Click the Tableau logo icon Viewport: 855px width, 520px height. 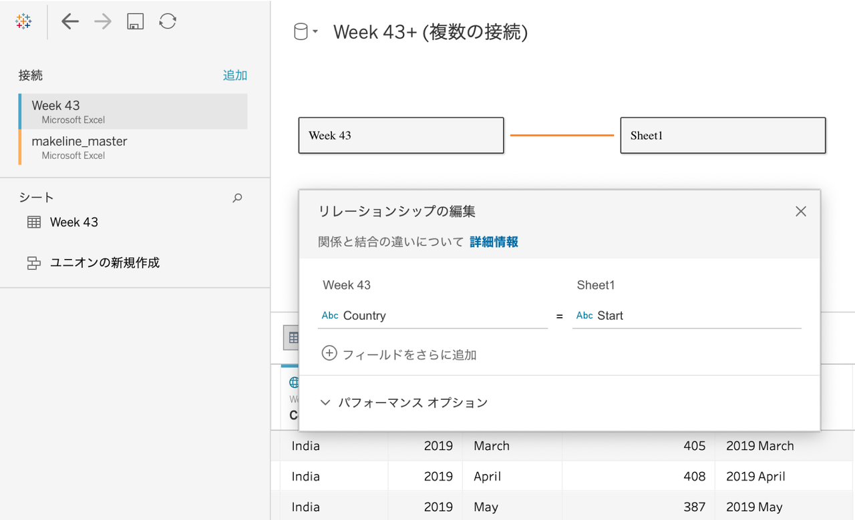point(23,21)
